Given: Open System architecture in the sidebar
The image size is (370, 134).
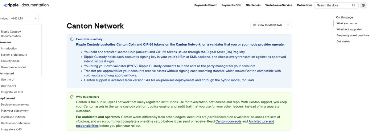Looking at the screenshot, I should click(x=14, y=55).
